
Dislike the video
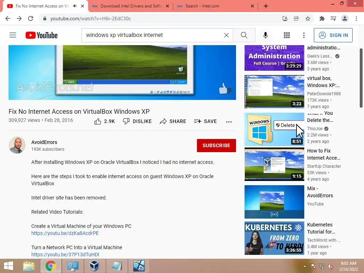137,121
